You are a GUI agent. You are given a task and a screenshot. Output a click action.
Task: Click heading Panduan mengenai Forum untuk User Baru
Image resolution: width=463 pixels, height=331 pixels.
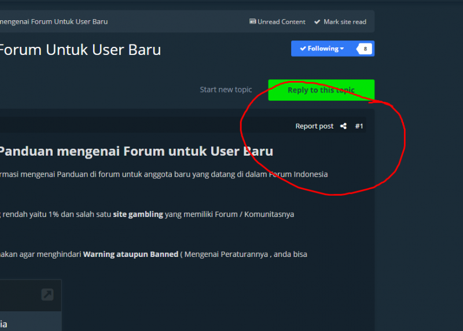pyautogui.click(x=137, y=151)
